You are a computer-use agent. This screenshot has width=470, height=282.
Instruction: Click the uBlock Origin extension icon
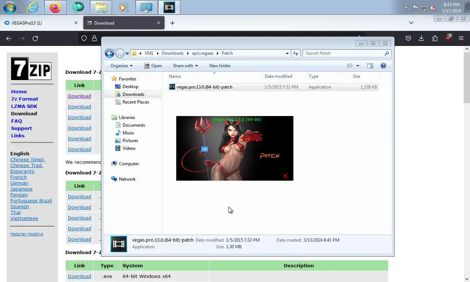click(448, 38)
